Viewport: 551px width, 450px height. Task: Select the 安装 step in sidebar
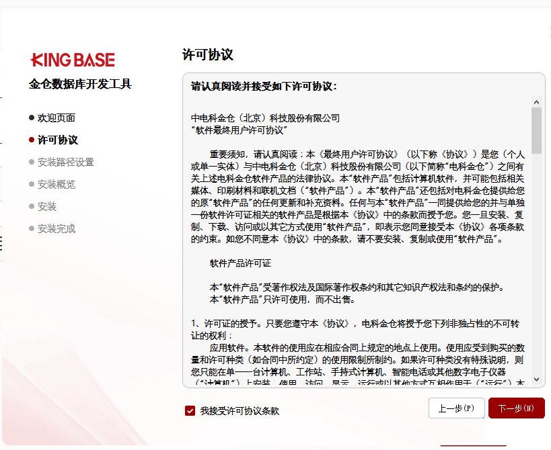47,206
